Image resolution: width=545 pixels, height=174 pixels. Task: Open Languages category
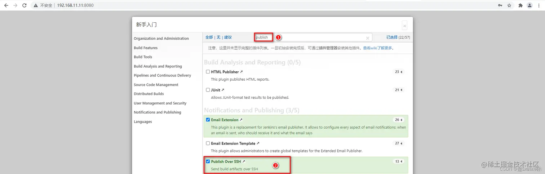[143, 121]
